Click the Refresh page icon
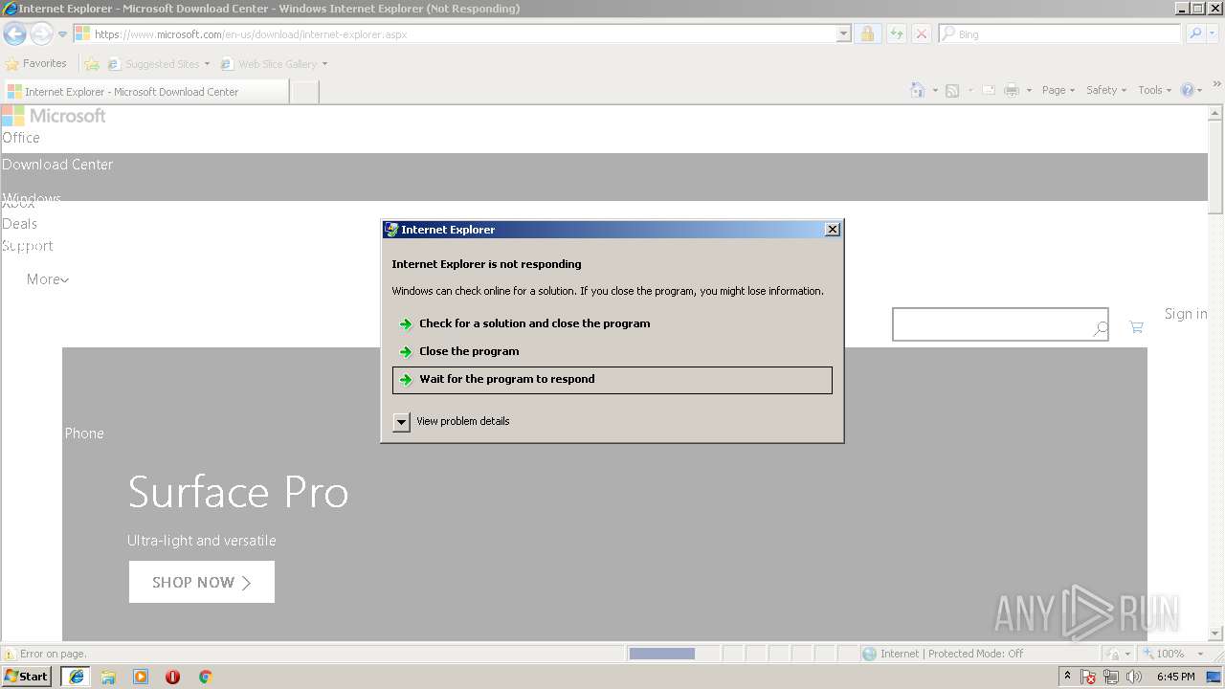 896,34
